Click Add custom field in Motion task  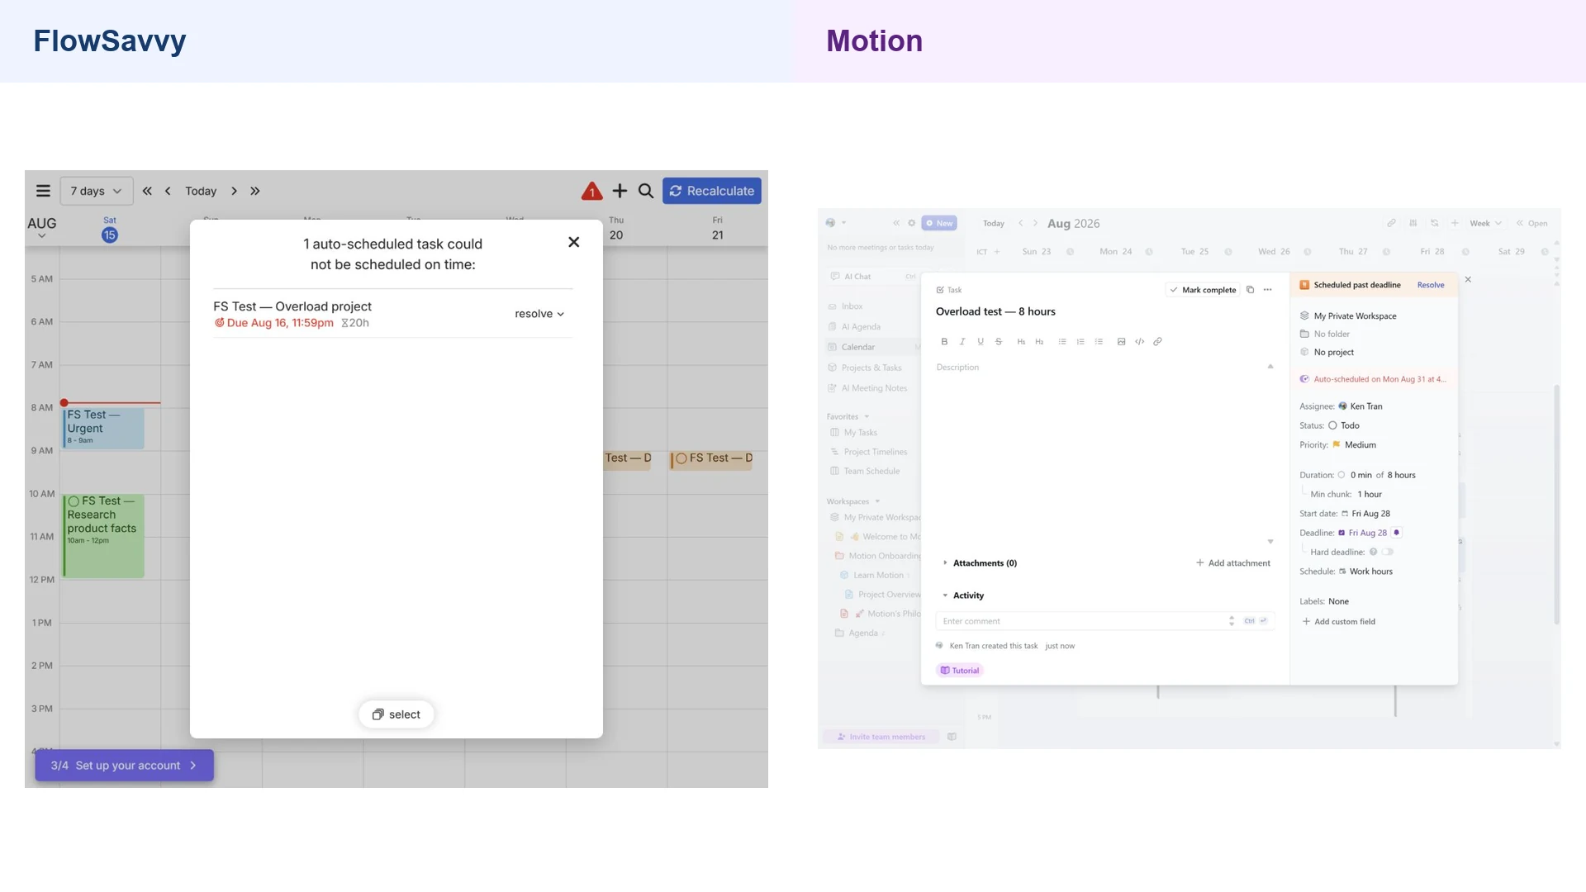[x=1339, y=622]
